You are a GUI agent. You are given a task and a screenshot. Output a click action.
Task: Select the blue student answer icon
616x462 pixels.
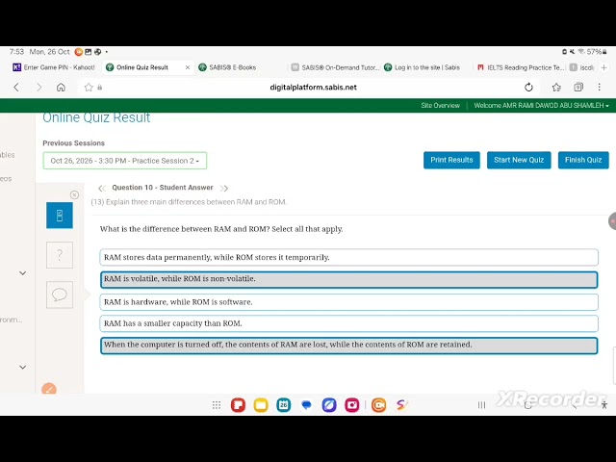coord(60,216)
